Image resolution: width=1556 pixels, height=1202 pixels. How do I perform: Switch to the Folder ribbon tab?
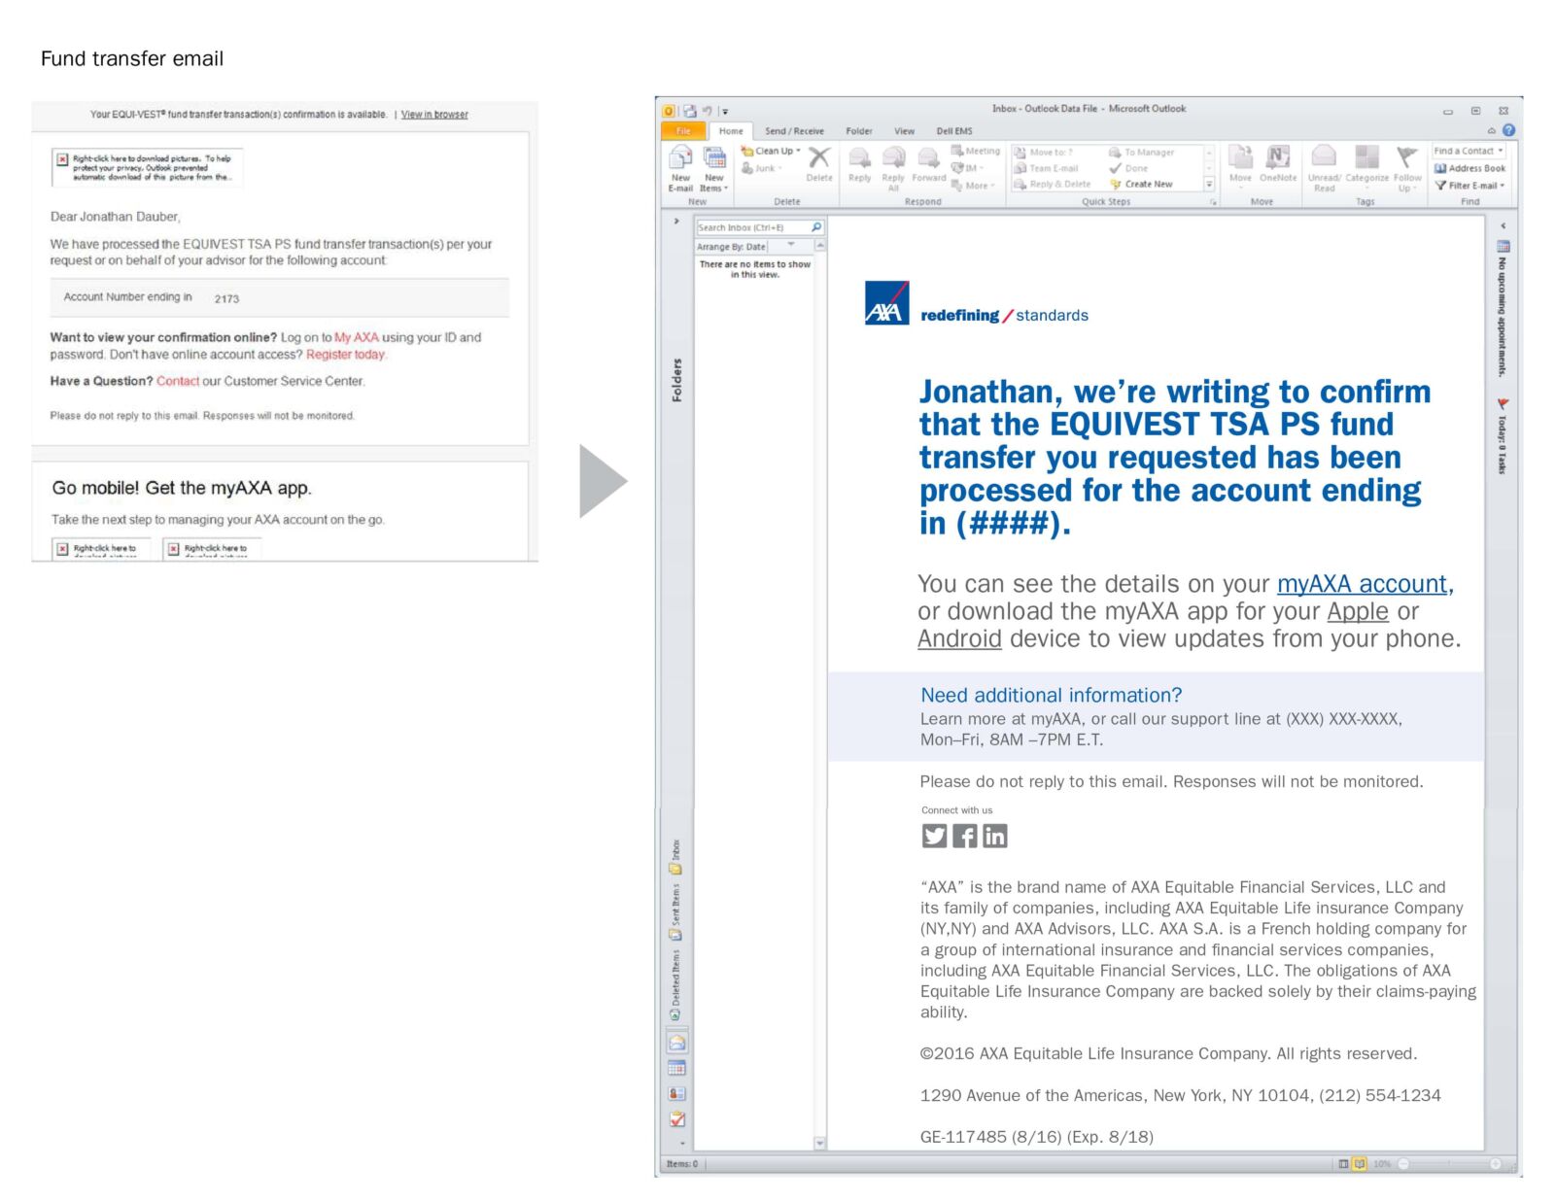pos(858,131)
